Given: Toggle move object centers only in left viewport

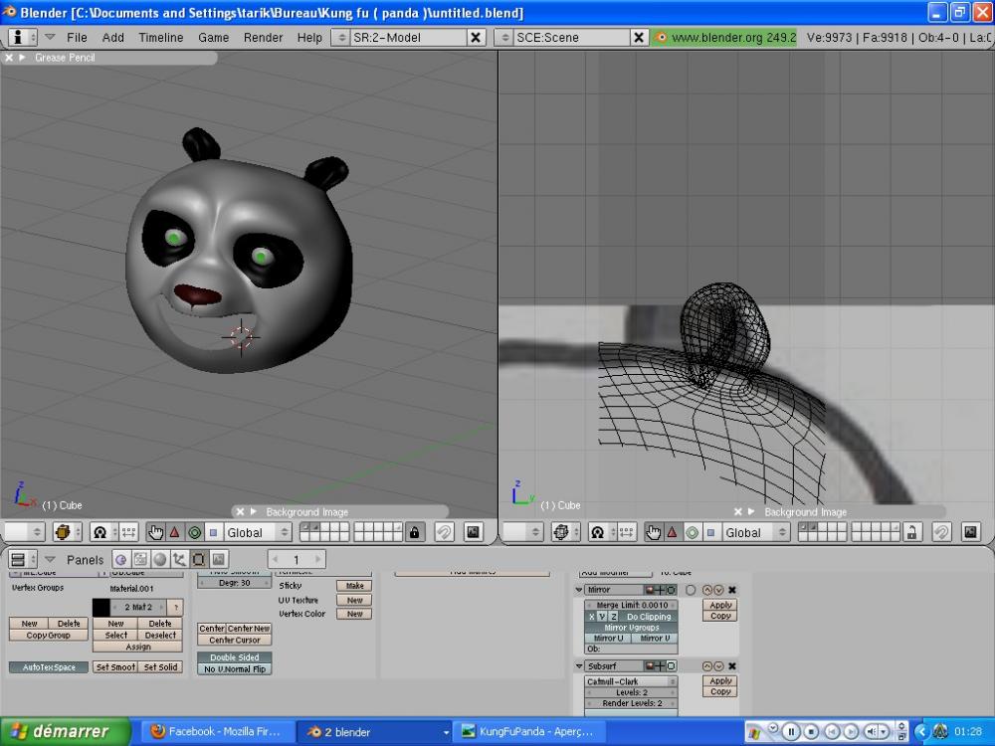Looking at the screenshot, I should (128, 532).
